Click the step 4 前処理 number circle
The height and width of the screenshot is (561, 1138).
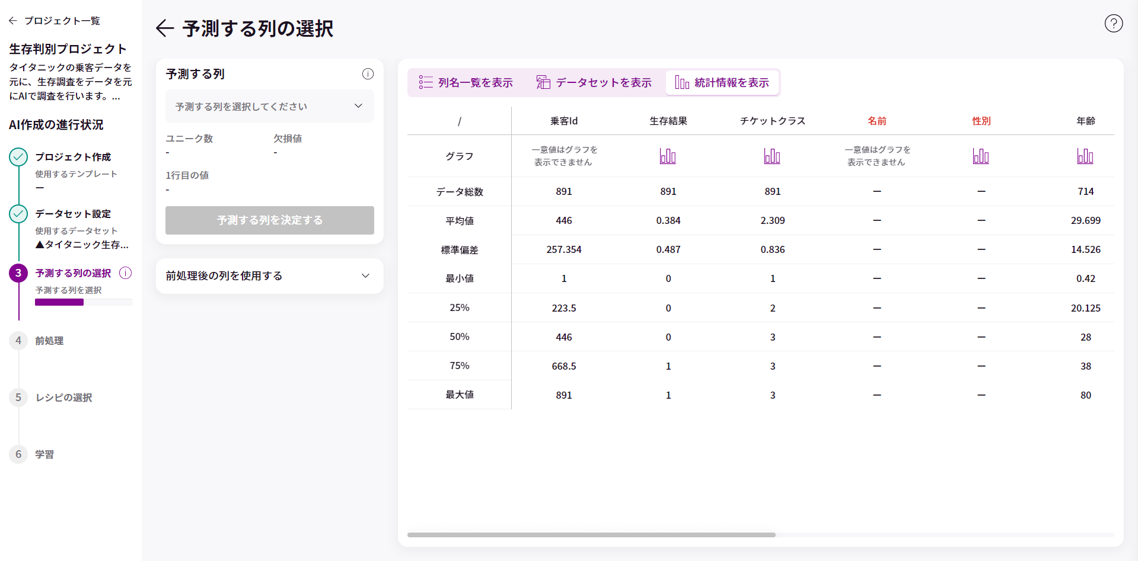(x=18, y=341)
